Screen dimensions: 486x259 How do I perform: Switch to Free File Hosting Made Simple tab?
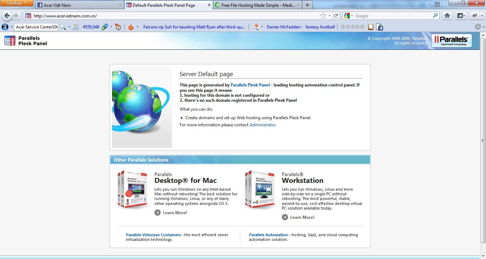click(257, 5)
